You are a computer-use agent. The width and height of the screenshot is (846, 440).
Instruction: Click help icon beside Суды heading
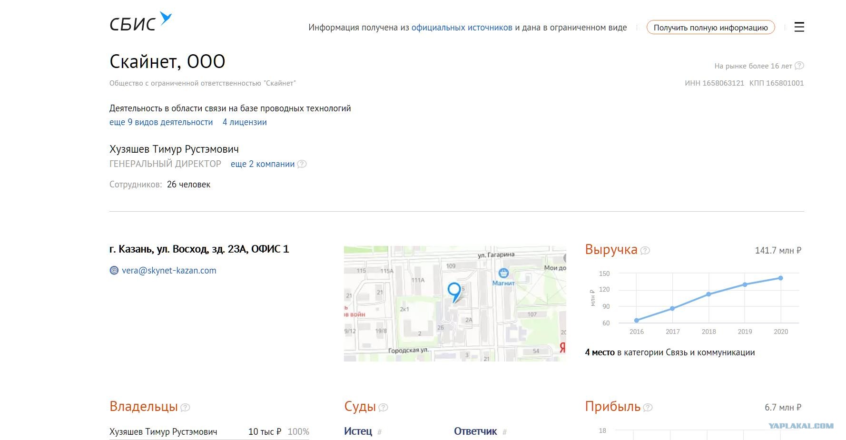[x=383, y=408]
